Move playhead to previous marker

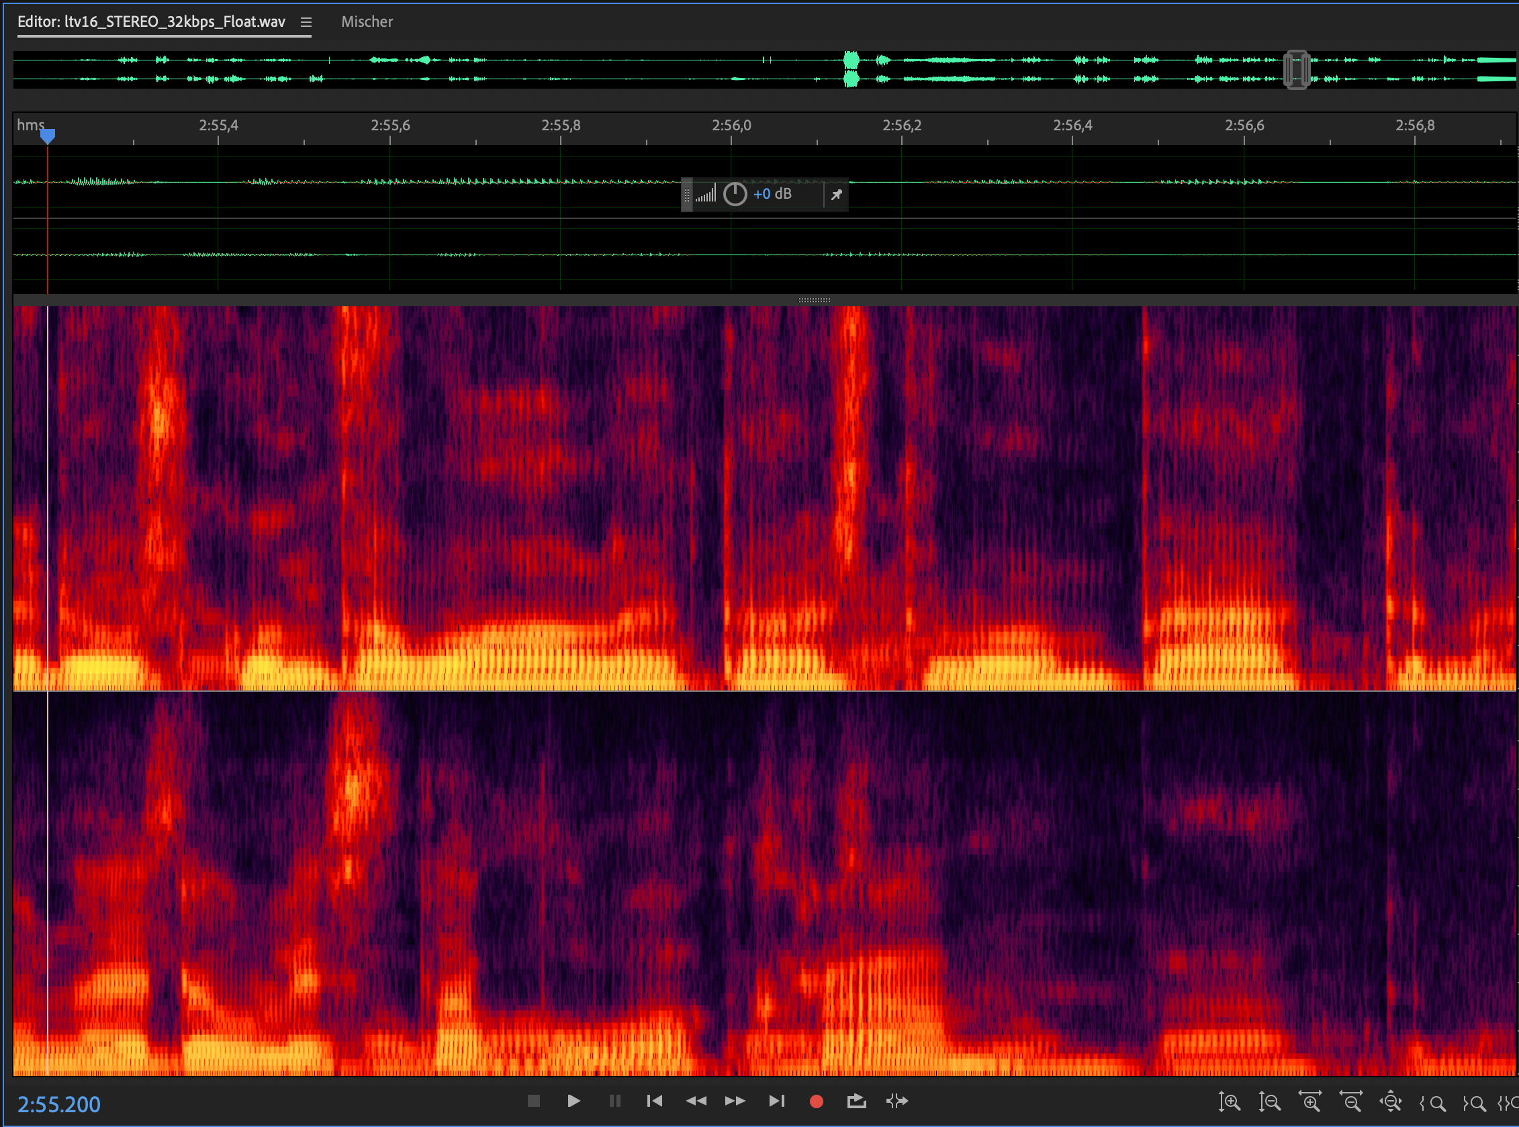654,1100
